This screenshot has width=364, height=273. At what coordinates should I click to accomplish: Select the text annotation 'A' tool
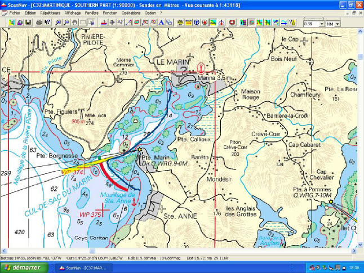click(161, 23)
